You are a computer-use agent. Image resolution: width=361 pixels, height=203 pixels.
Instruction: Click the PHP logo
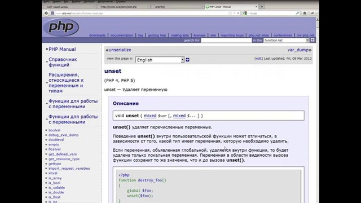(61, 27)
